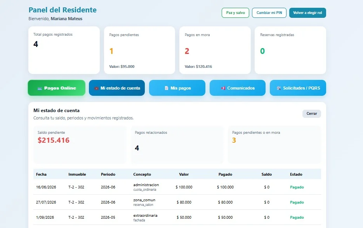This screenshot has height=228, width=363.
Task: Open the Mis pagos section
Action: point(177,88)
